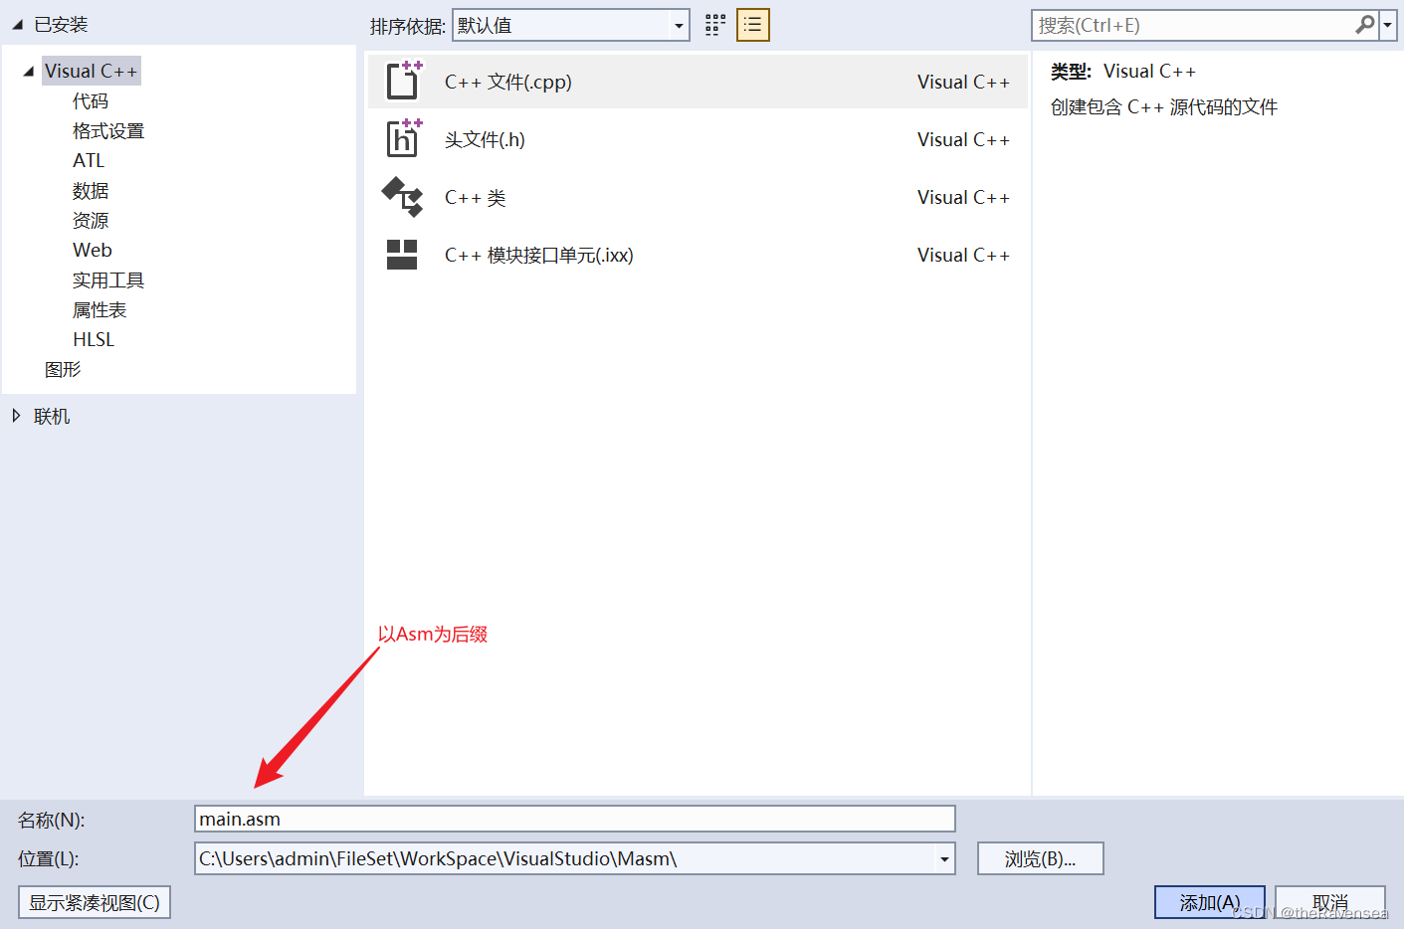Select the 头文件(.h) template icon
Screen dimensions: 1404x929
click(x=402, y=139)
